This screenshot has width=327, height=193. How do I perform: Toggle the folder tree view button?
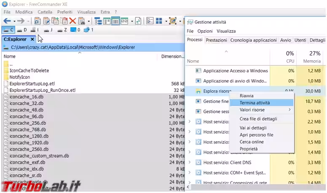[x=98, y=21]
